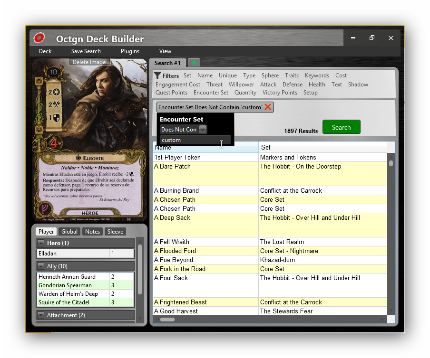Add a Shadow filter
The image size is (430, 358).
tap(358, 85)
